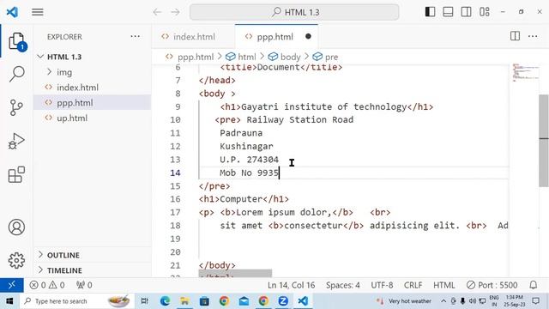Change CRLF end of line sequence
This screenshot has height=309, width=549.
coord(413,285)
